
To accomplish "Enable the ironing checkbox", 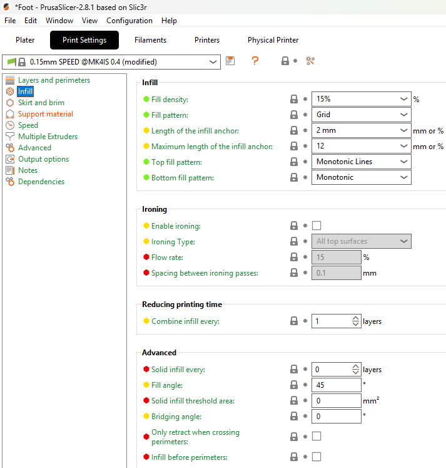I will pyautogui.click(x=317, y=226).
